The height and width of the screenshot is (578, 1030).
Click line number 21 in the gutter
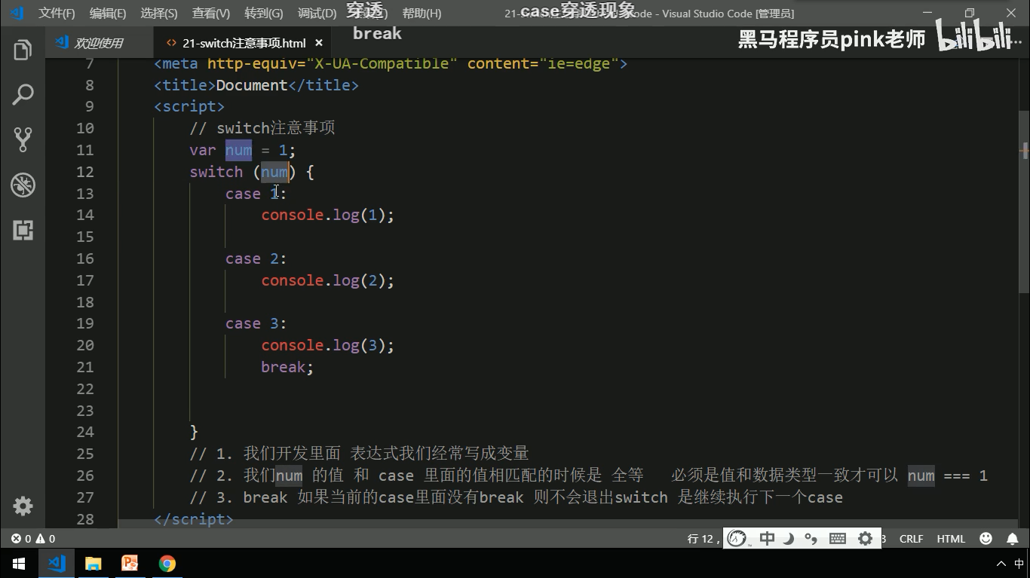(85, 367)
